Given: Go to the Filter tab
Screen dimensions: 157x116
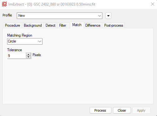Looking at the screenshot, I should click(63, 25).
